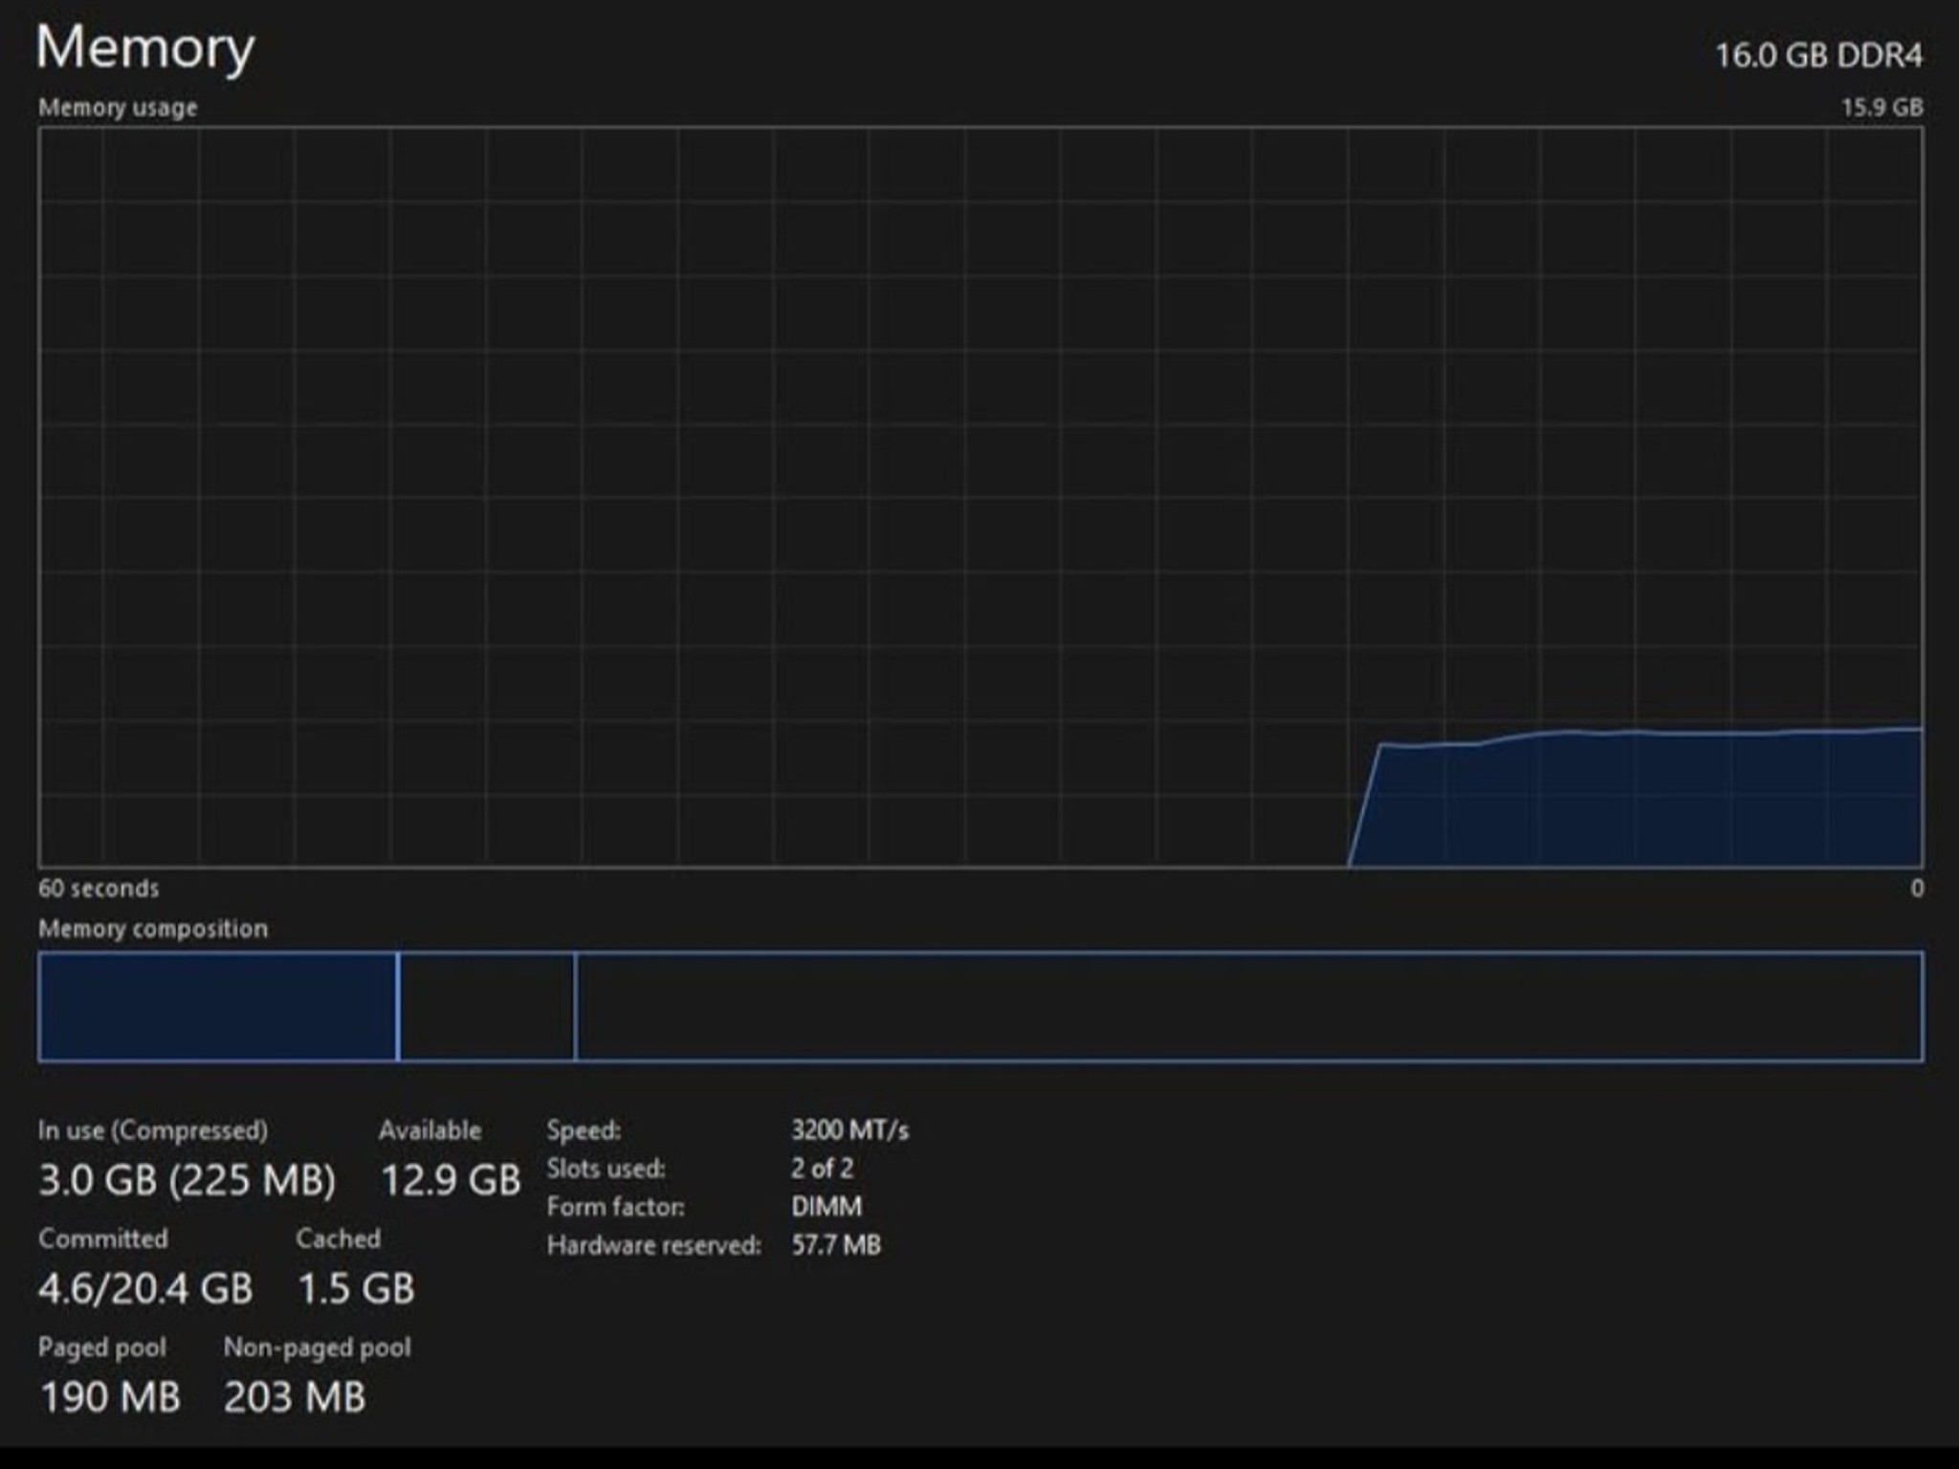Image resolution: width=1959 pixels, height=1469 pixels.
Task: Click the Hardware reserved 57.7 MB value
Action: pos(836,1245)
